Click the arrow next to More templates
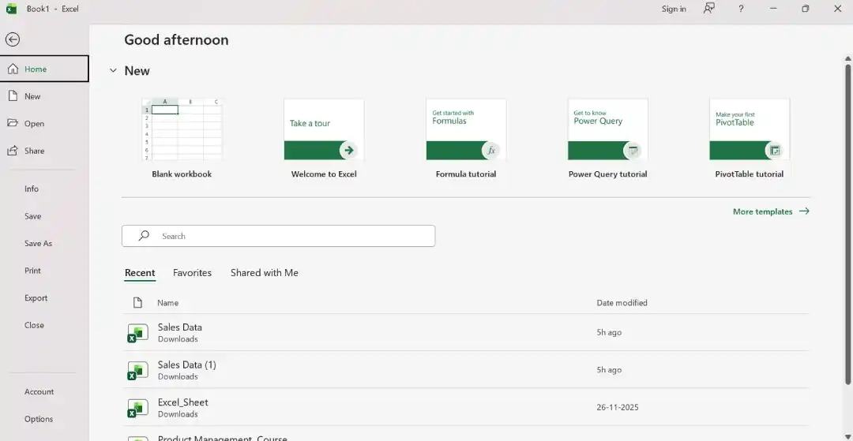Image resolution: width=853 pixels, height=441 pixels. (x=804, y=211)
